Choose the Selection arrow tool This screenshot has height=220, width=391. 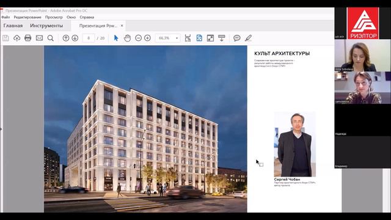[x=116, y=38]
